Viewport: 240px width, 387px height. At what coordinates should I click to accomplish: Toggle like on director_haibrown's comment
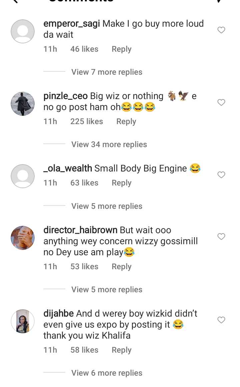tap(221, 237)
